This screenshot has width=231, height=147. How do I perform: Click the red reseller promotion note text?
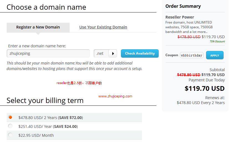click(79, 83)
